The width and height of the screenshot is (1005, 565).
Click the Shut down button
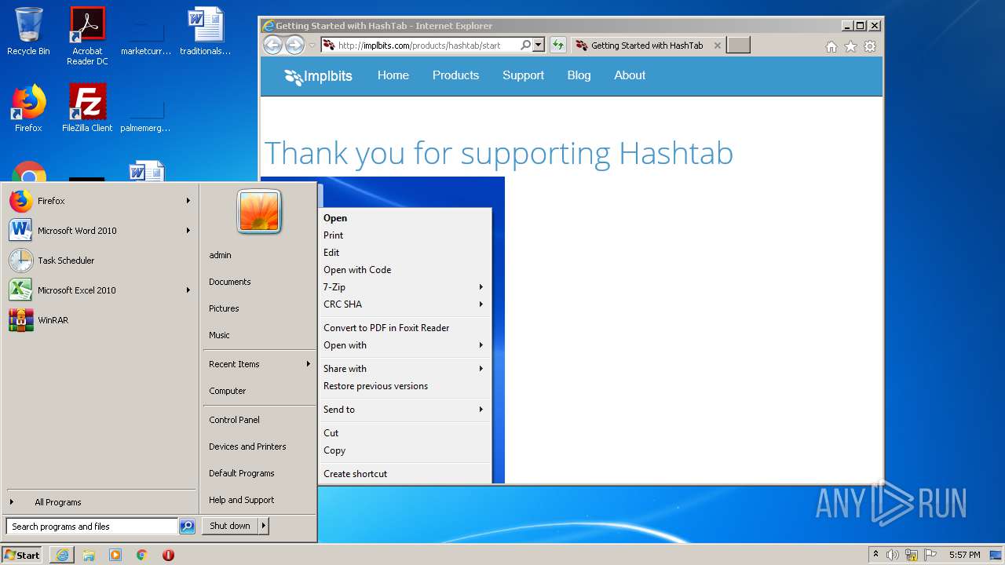tap(230, 527)
